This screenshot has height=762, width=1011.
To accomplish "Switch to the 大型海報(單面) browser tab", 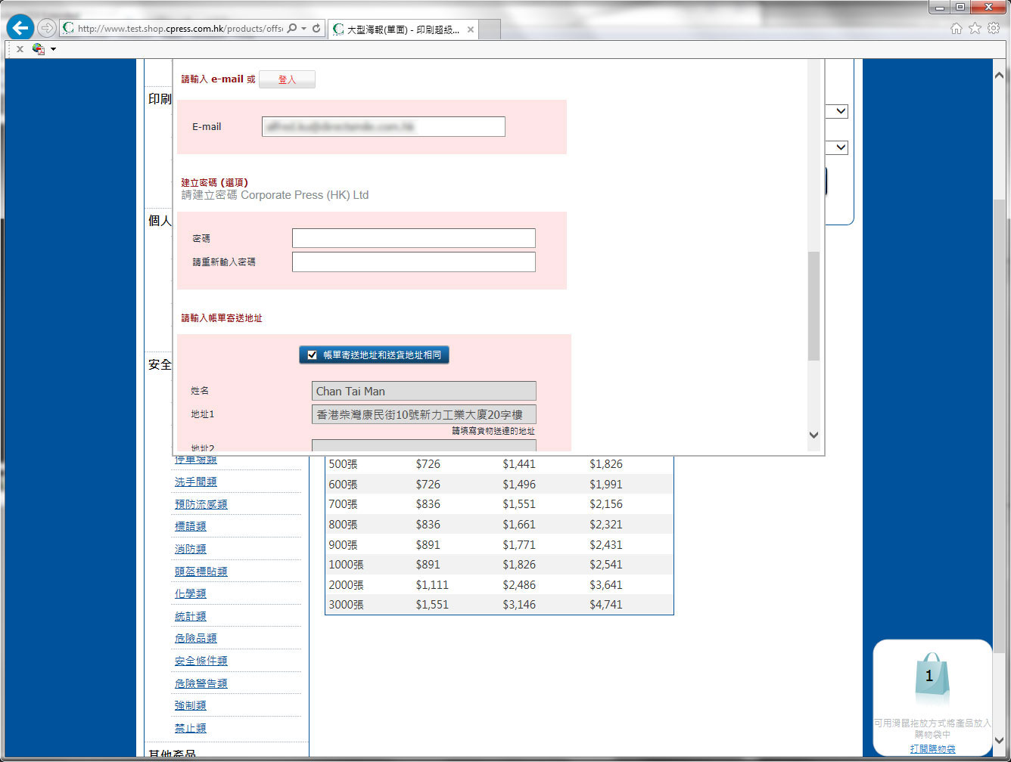I will 401,29.
